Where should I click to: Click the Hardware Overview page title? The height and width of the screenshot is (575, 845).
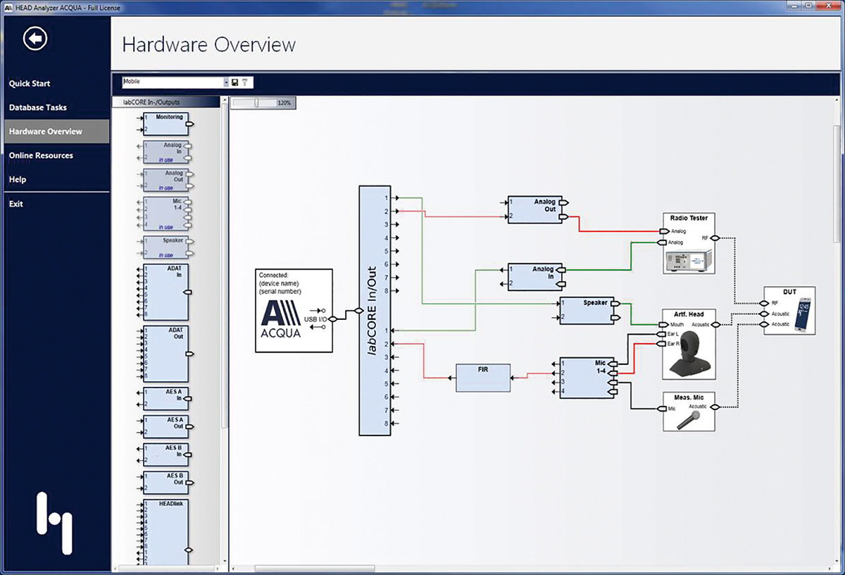(209, 44)
